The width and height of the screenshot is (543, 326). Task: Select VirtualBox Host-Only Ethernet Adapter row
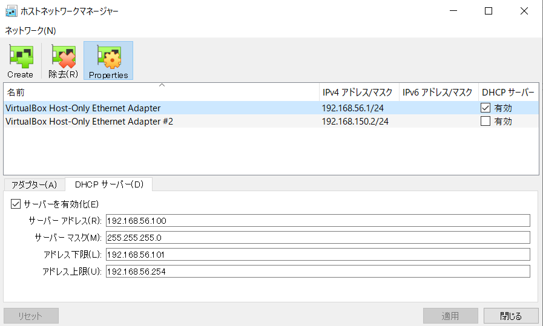point(271,108)
